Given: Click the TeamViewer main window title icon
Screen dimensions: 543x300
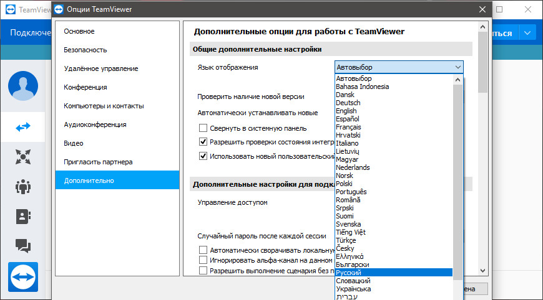Looking at the screenshot, I should click(11, 9).
